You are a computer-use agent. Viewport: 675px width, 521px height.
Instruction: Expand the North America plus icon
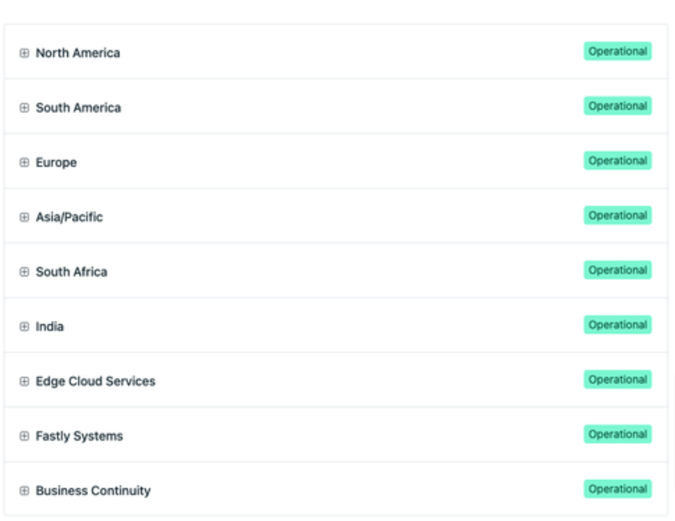pyautogui.click(x=24, y=53)
